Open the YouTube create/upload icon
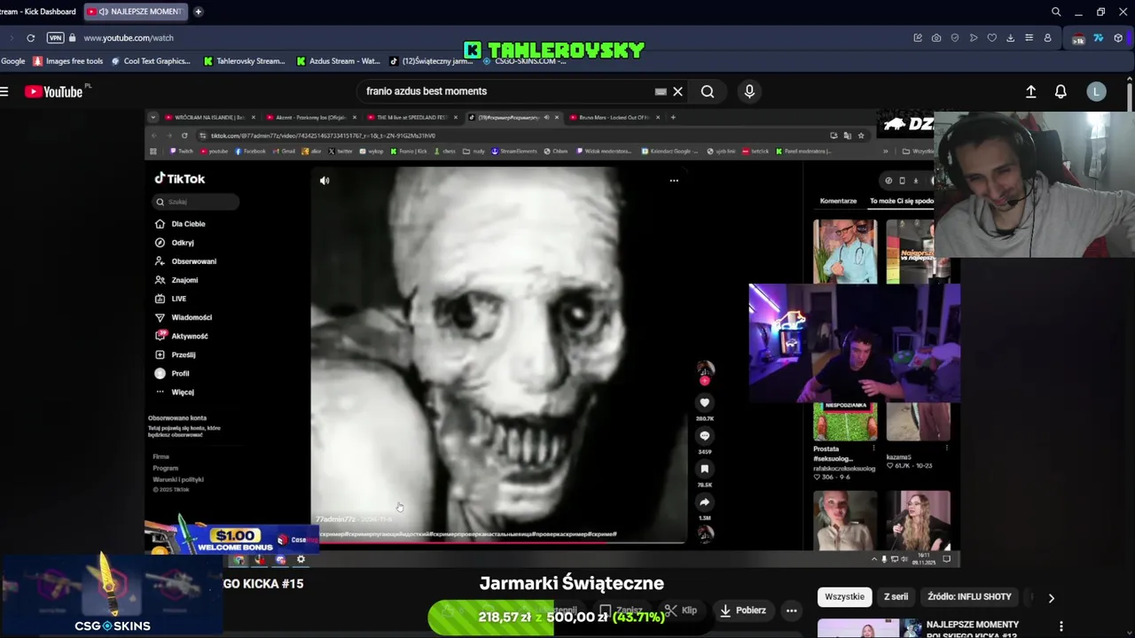Viewport: 1135px width, 638px height. (x=1030, y=91)
